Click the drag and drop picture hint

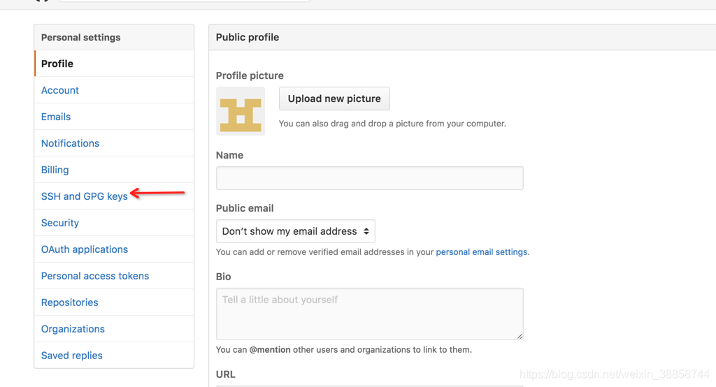[x=392, y=124]
